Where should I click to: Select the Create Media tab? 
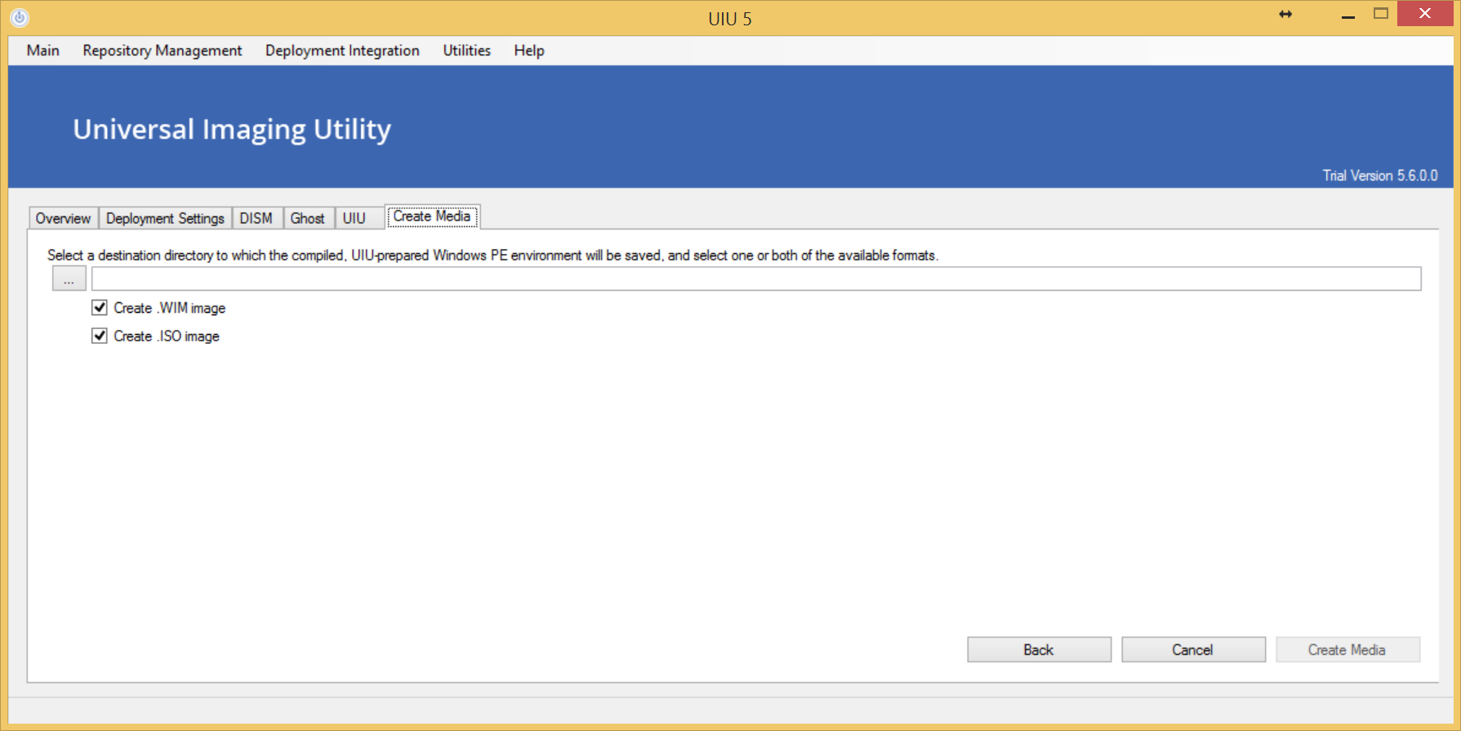432,216
